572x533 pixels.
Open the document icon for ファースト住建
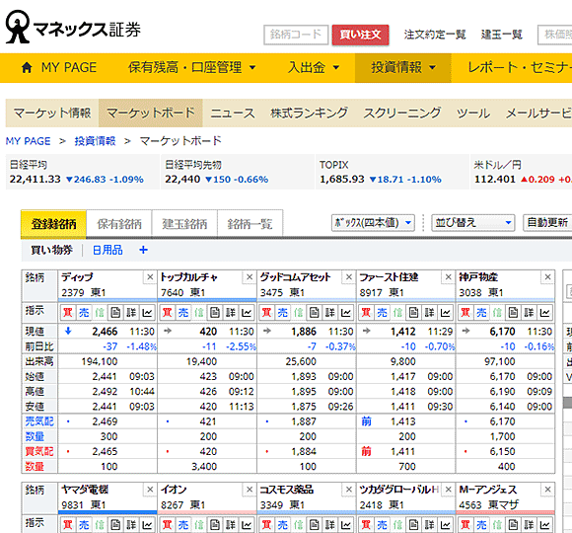413,313
